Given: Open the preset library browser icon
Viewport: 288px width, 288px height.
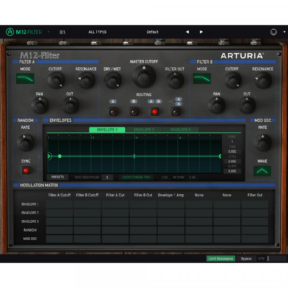Looking at the screenshot, I should [63, 32].
